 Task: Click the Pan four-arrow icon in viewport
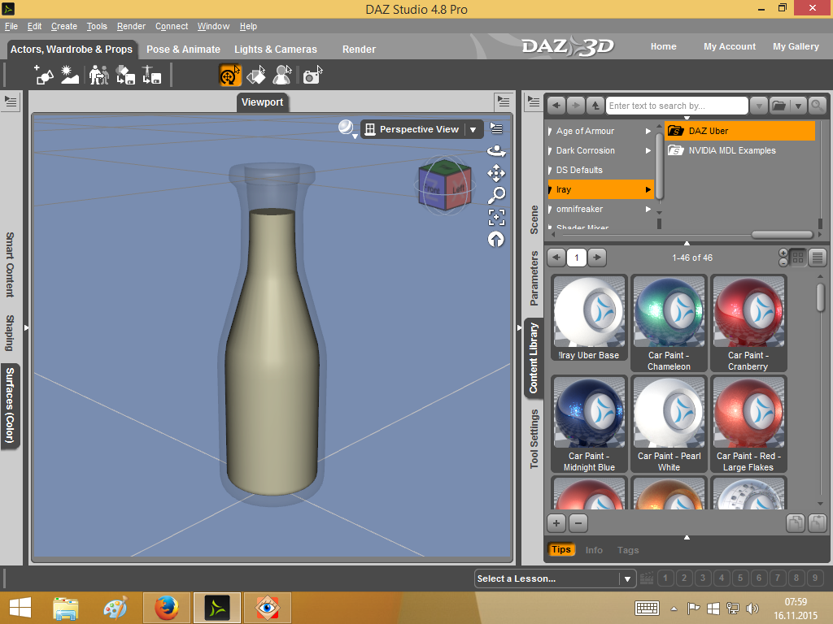coord(496,173)
